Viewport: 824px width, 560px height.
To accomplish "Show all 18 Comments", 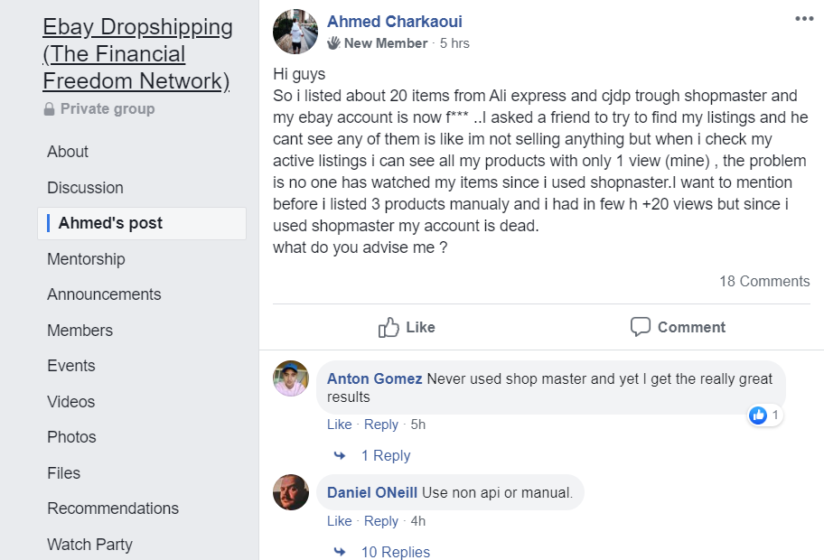I will point(763,281).
